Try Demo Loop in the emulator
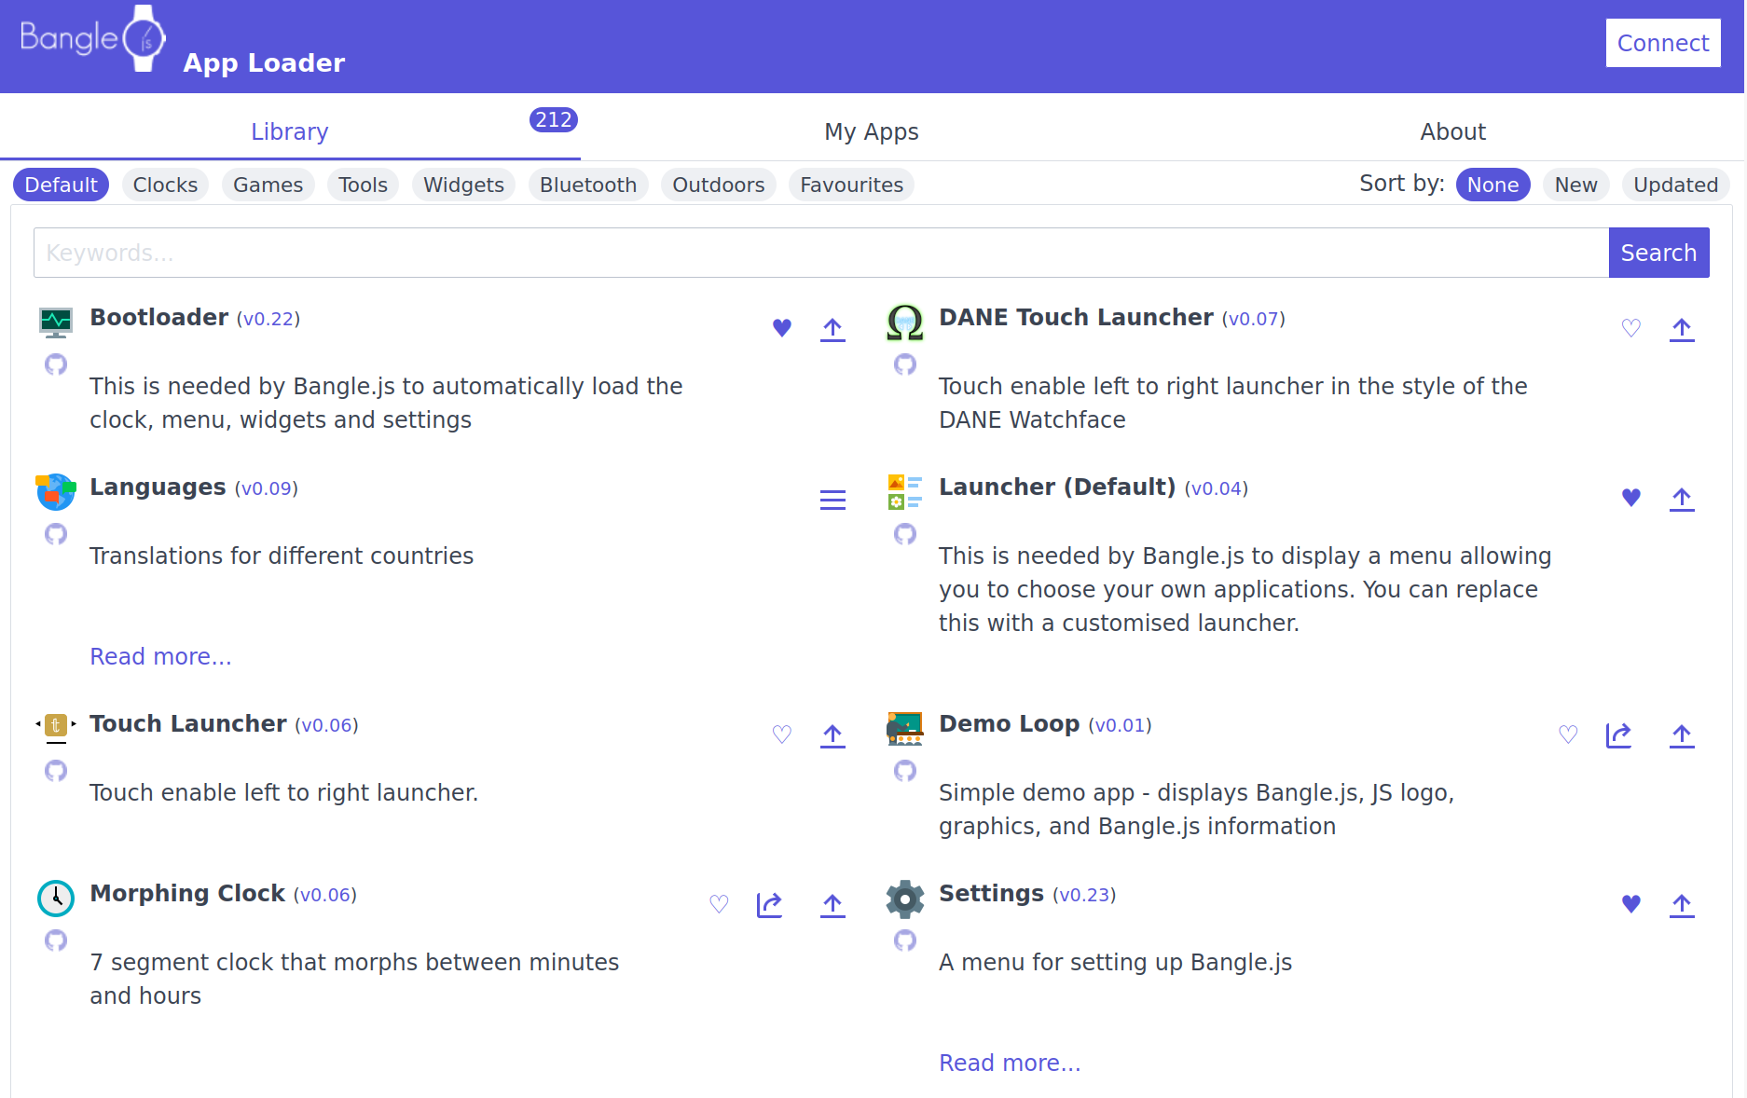This screenshot has width=1747, height=1098. (x=1618, y=735)
